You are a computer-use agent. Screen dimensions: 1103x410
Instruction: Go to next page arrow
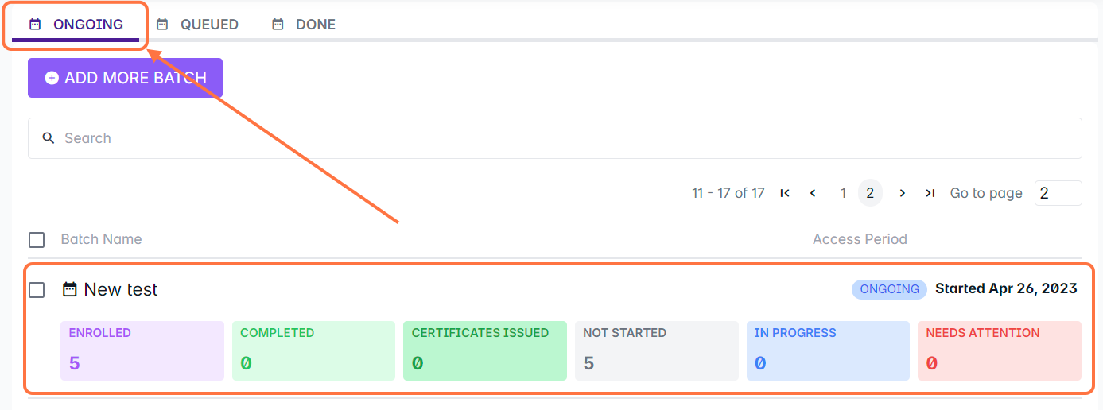coord(902,193)
